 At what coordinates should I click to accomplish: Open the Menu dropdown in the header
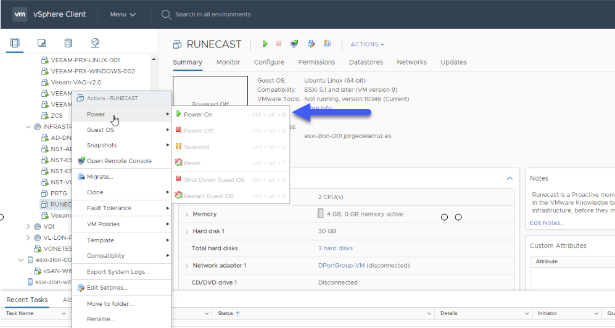coord(123,15)
